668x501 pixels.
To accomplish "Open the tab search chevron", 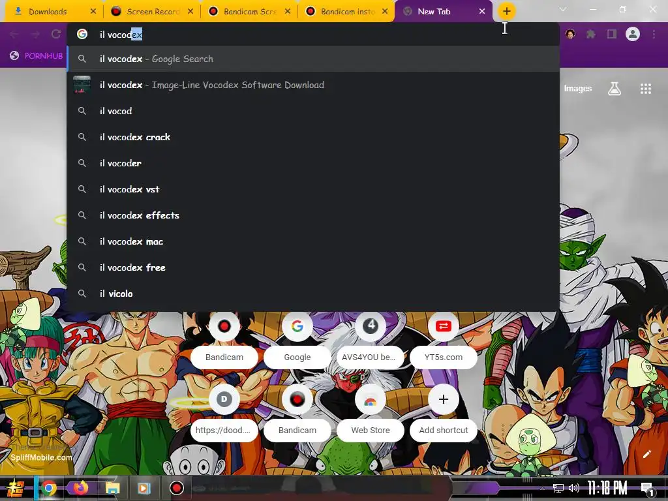I will coord(563,9).
